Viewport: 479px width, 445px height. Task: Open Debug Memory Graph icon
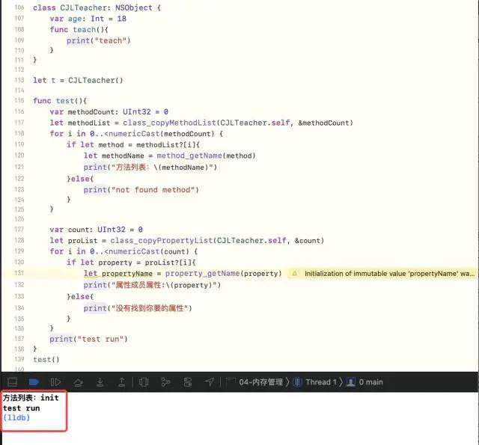[165, 382]
